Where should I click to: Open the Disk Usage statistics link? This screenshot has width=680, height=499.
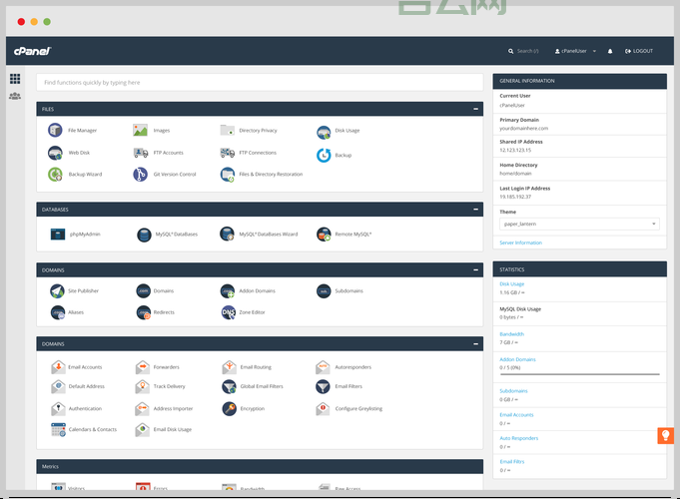(x=511, y=284)
